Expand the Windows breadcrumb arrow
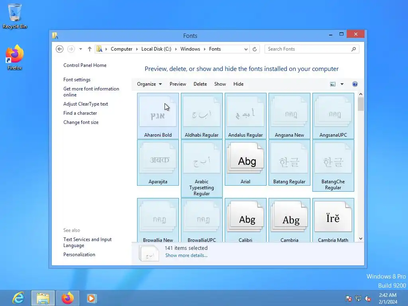The width and height of the screenshot is (408, 306). coord(205,49)
